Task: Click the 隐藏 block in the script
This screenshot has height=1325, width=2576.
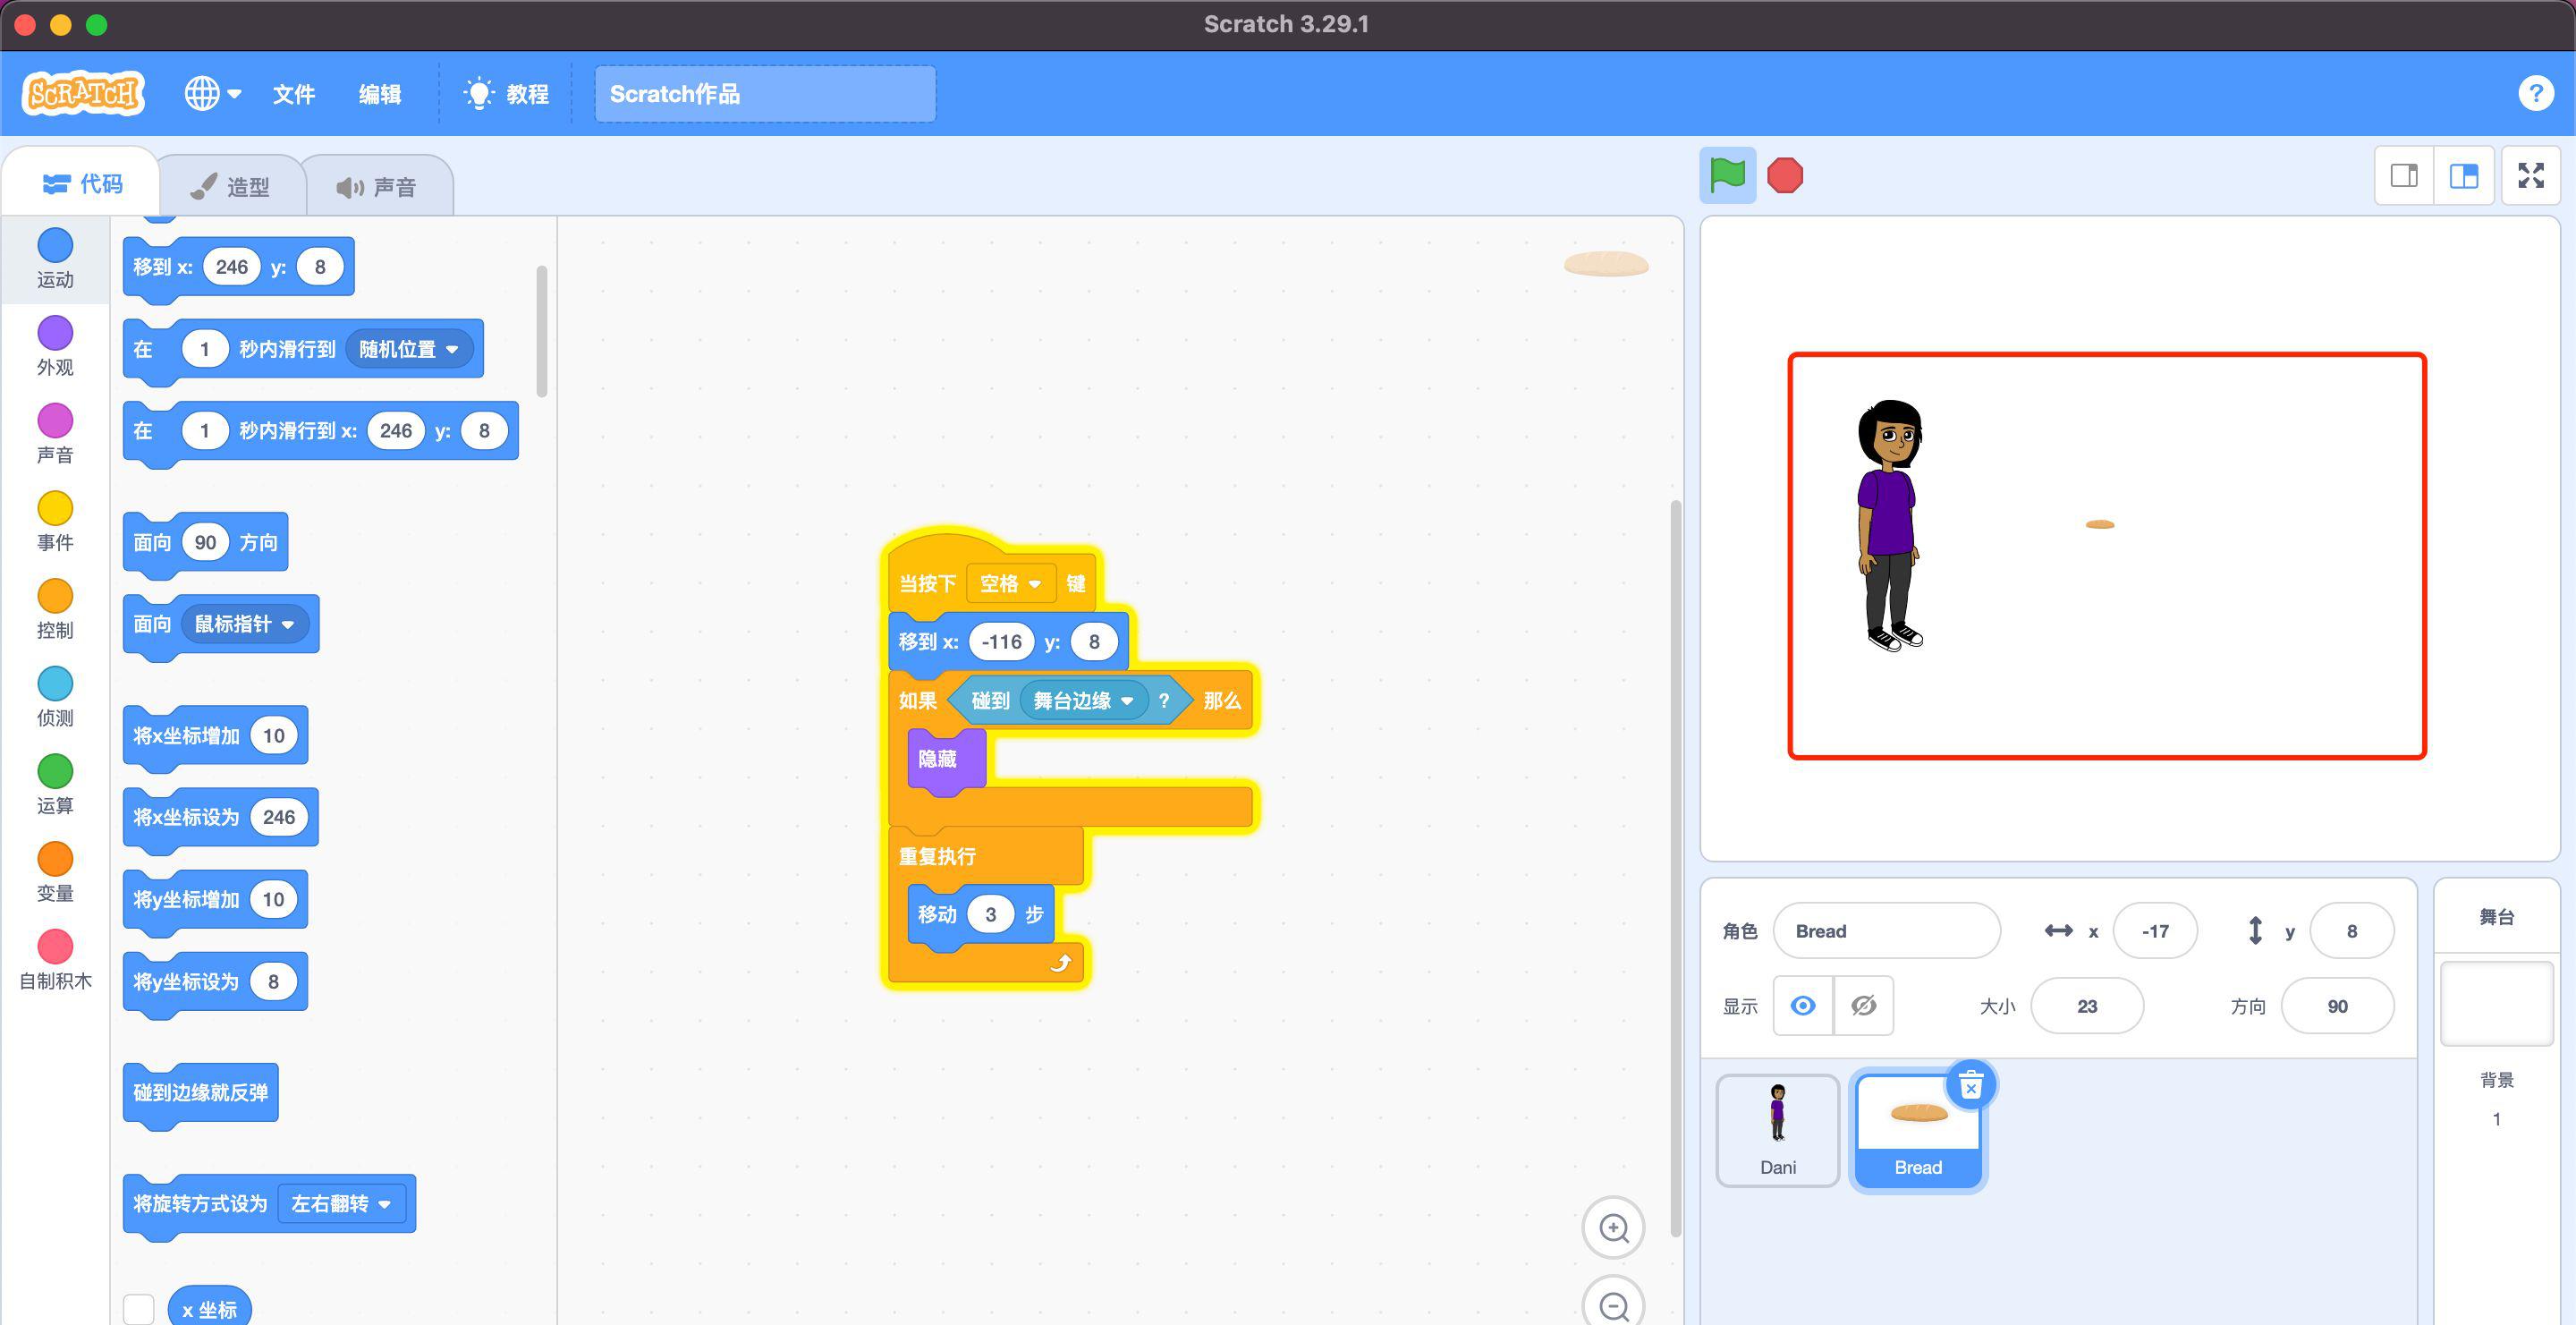Action: click(x=937, y=759)
